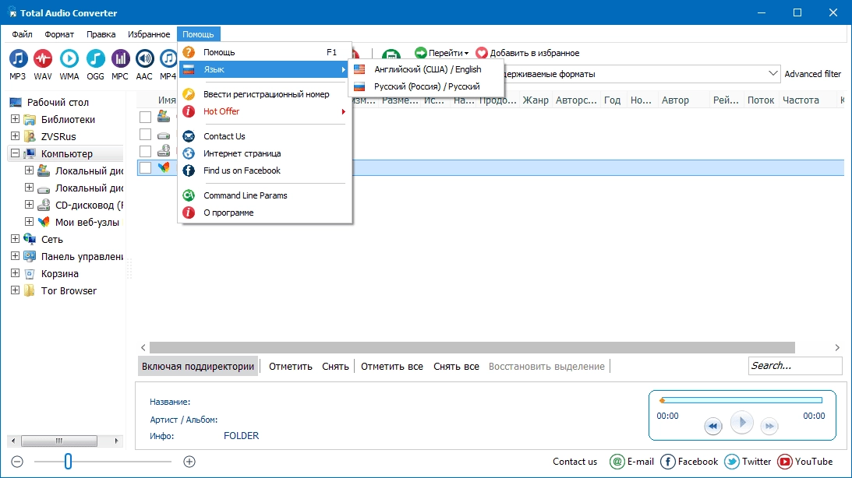Click Find us on Facebook menu entry

[x=265, y=170]
